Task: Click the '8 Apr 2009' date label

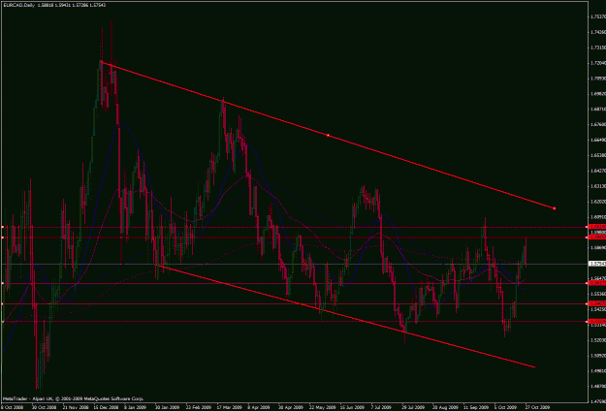Action: point(259,407)
